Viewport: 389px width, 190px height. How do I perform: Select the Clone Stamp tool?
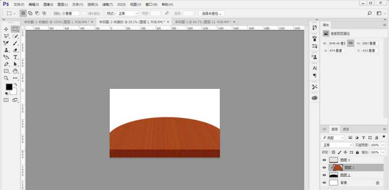6,50
